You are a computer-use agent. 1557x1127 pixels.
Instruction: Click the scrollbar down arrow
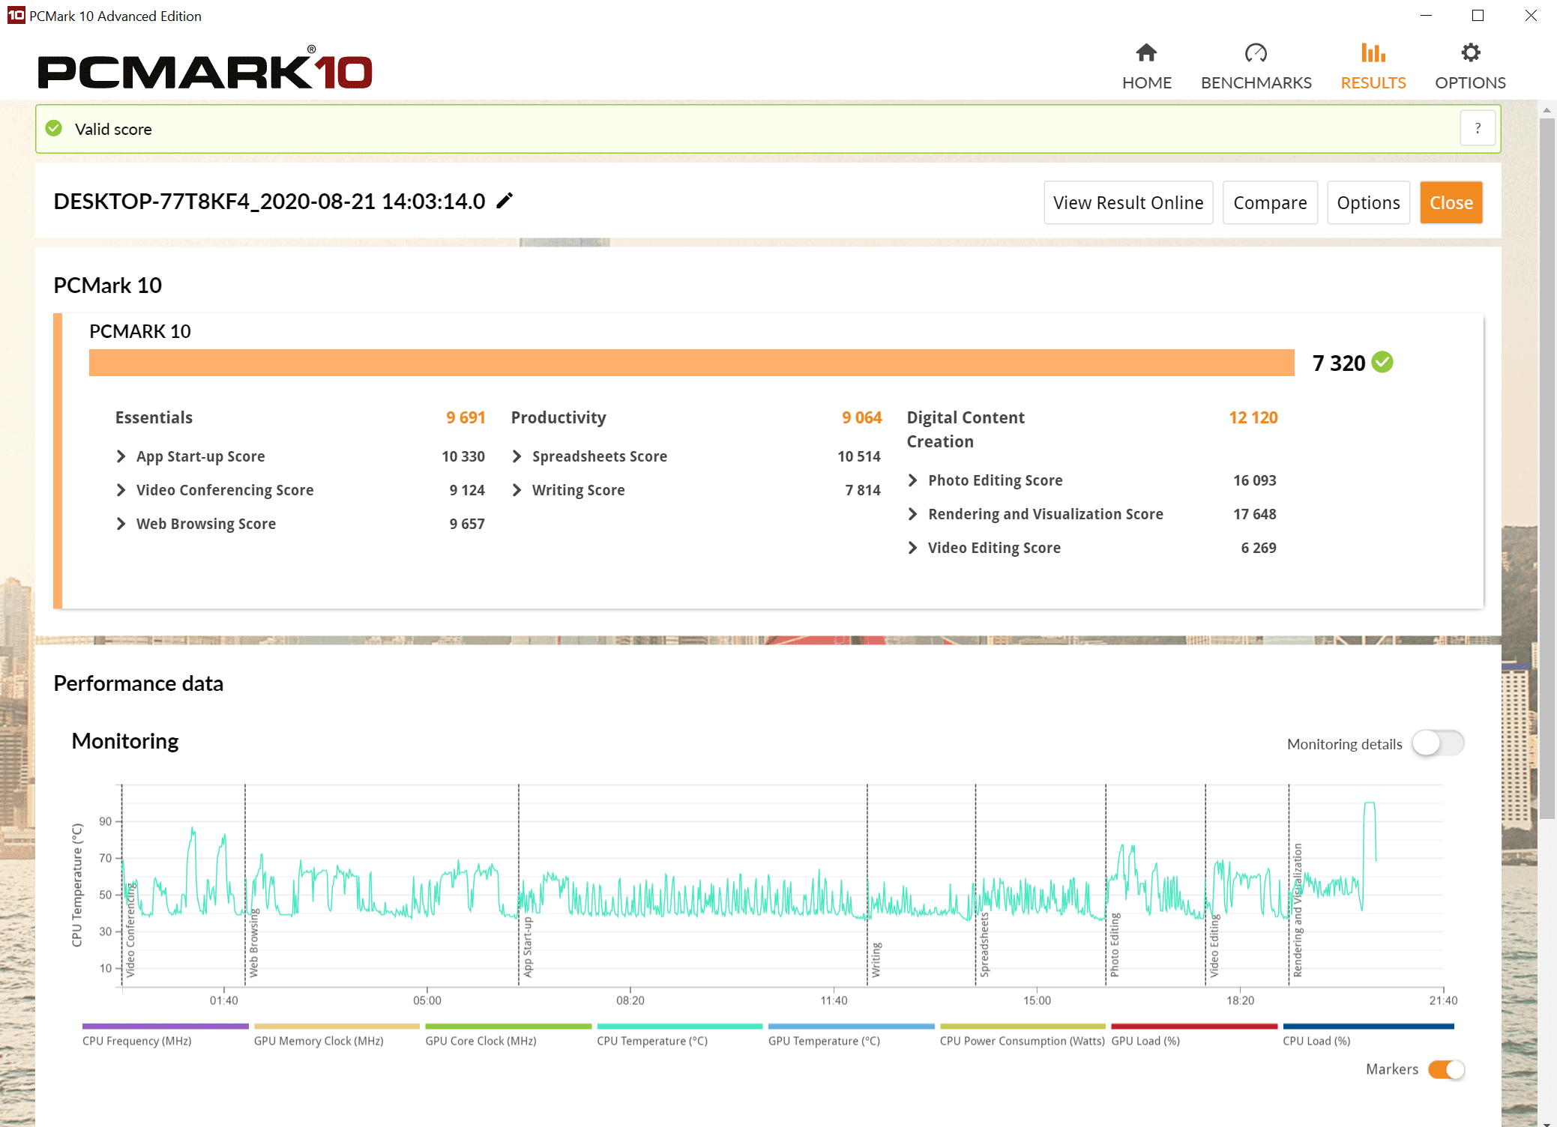click(1547, 1123)
